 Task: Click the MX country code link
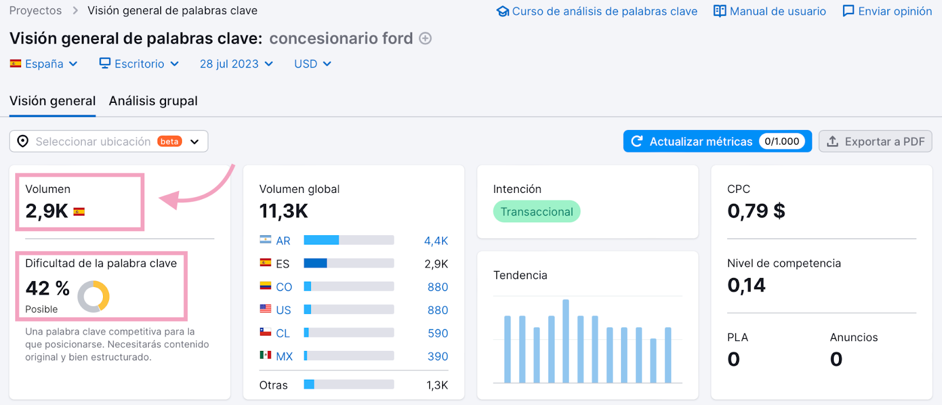(284, 356)
